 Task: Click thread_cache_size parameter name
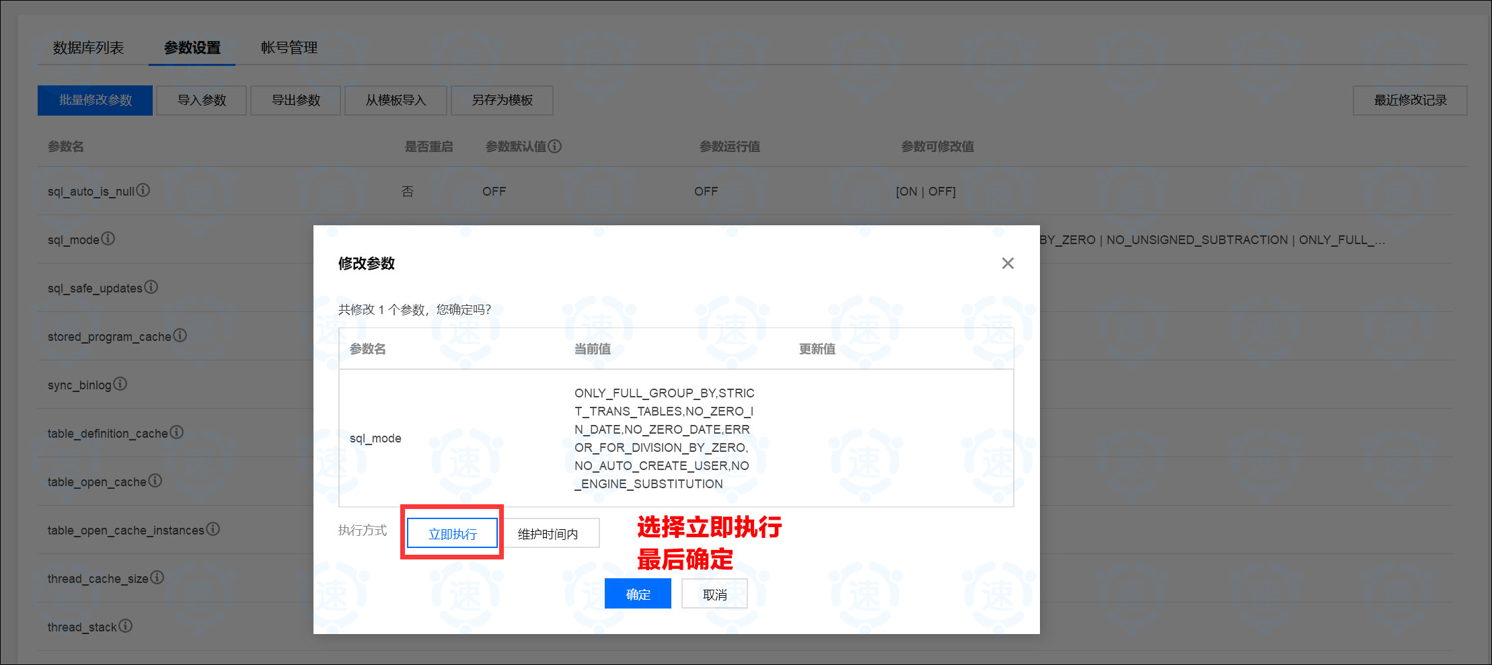point(98,579)
